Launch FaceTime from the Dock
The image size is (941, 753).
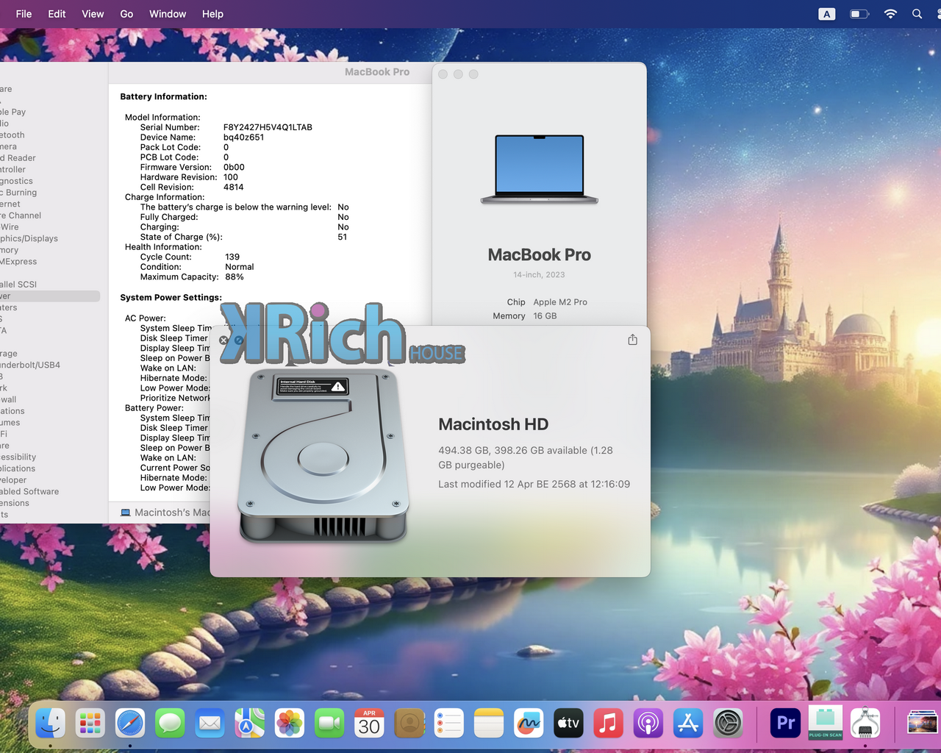(329, 724)
